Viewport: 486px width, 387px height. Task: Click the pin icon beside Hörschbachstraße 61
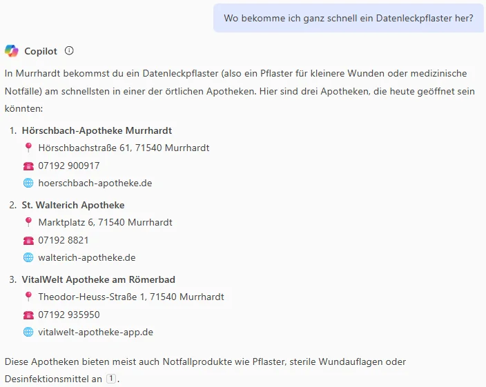tap(28, 148)
